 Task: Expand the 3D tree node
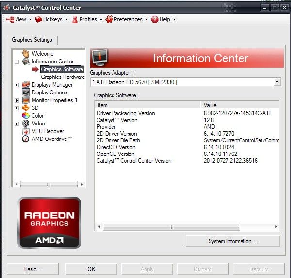(17, 108)
